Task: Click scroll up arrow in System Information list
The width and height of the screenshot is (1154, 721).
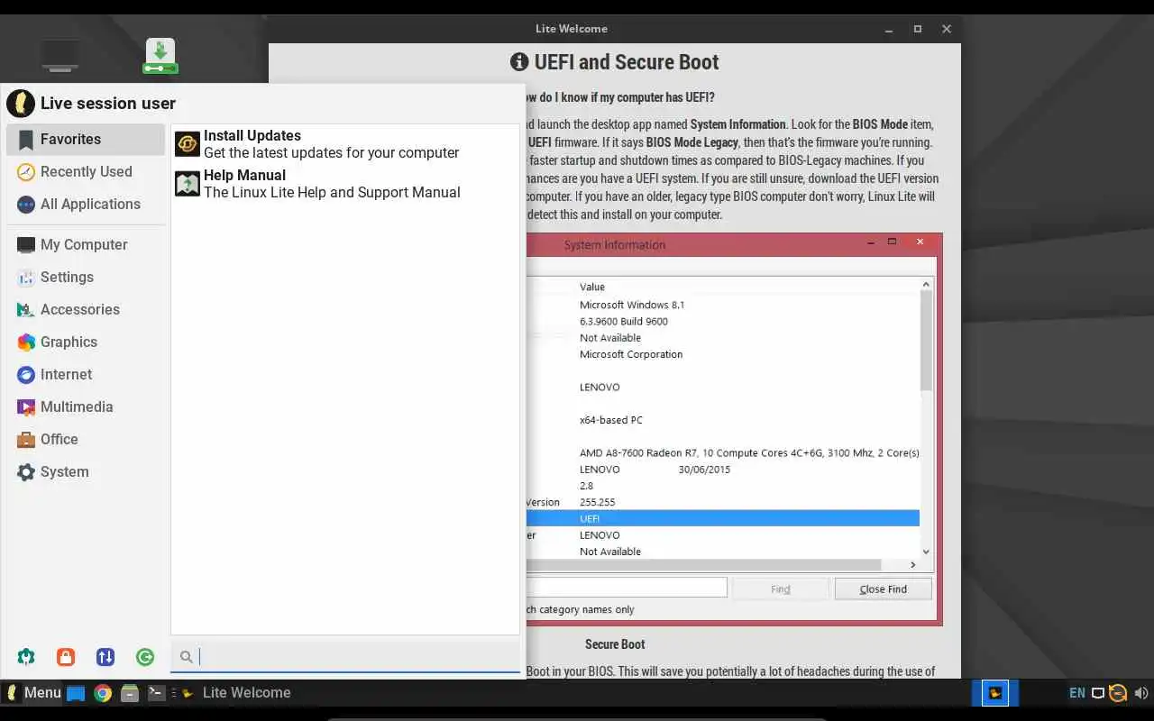Action: point(926,285)
